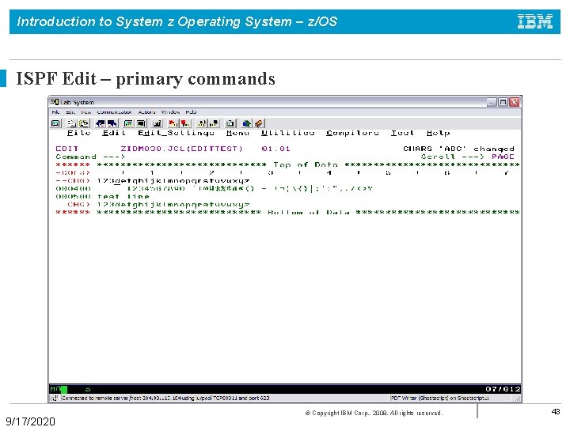Click the play macro toolbar icon
The width and height of the screenshot is (570, 427).
(x=201, y=123)
